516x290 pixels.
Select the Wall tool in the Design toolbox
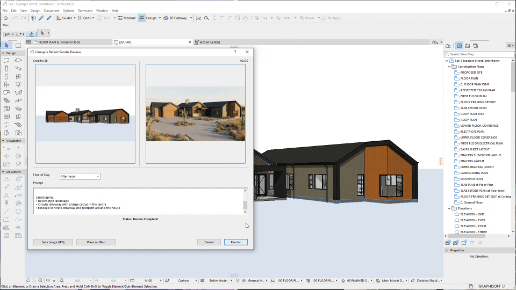[x=6, y=61]
